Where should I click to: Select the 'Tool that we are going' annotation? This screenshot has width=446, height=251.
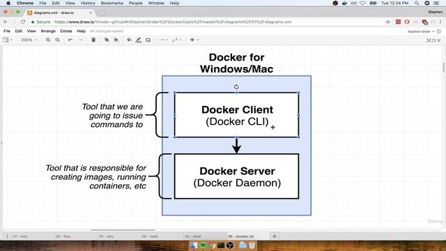point(113,115)
